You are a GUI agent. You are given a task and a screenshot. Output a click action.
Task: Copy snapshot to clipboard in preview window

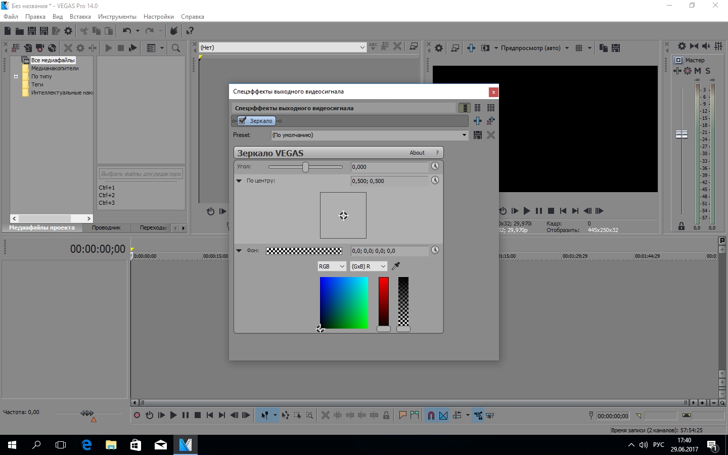click(x=604, y=48)
